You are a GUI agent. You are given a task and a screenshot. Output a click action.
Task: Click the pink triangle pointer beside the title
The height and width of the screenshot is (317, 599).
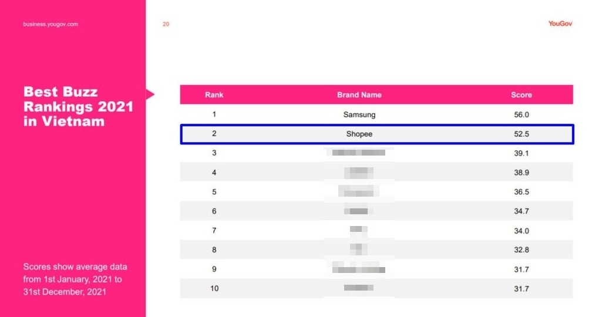pos(150,94)
